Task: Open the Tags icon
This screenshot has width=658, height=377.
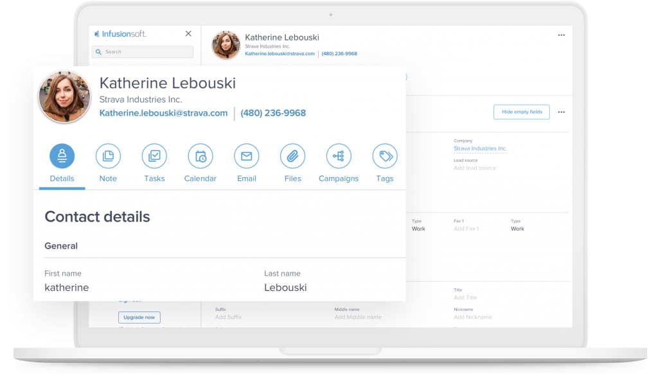Action: (x=385, y=156)
